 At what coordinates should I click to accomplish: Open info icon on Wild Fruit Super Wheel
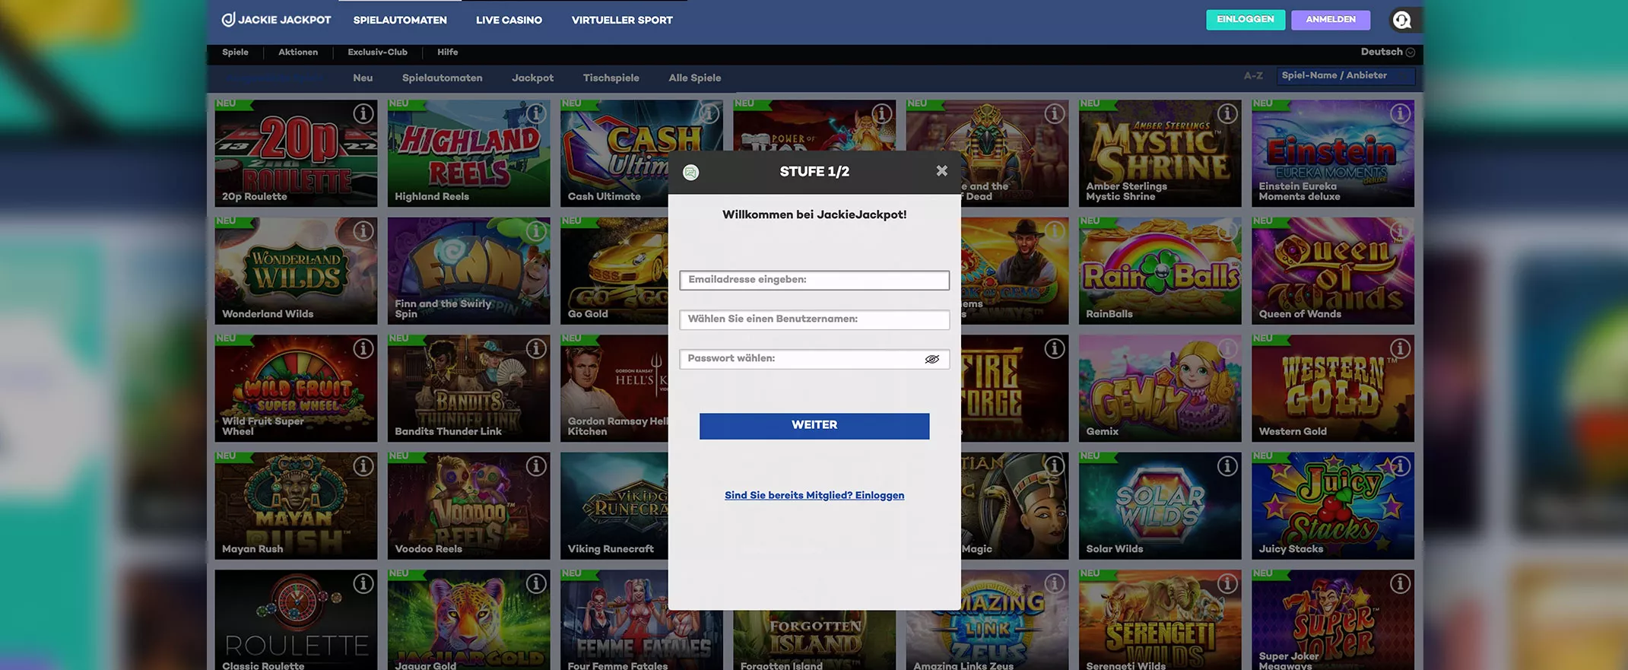[363, 348]
